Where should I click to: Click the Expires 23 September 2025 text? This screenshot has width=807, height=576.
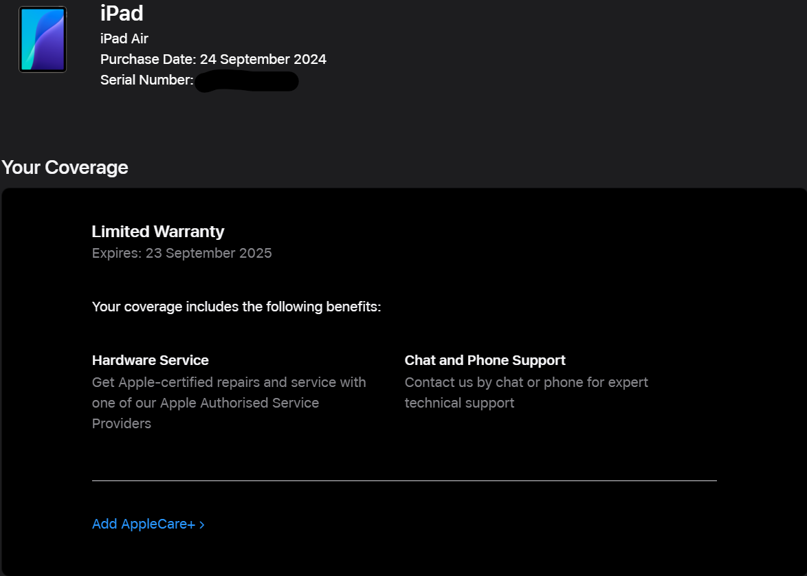coord(181,253)
